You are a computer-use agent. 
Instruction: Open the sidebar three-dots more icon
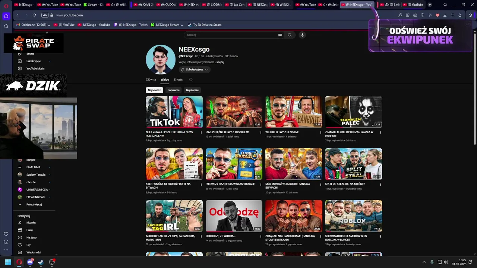pos(6,250)
